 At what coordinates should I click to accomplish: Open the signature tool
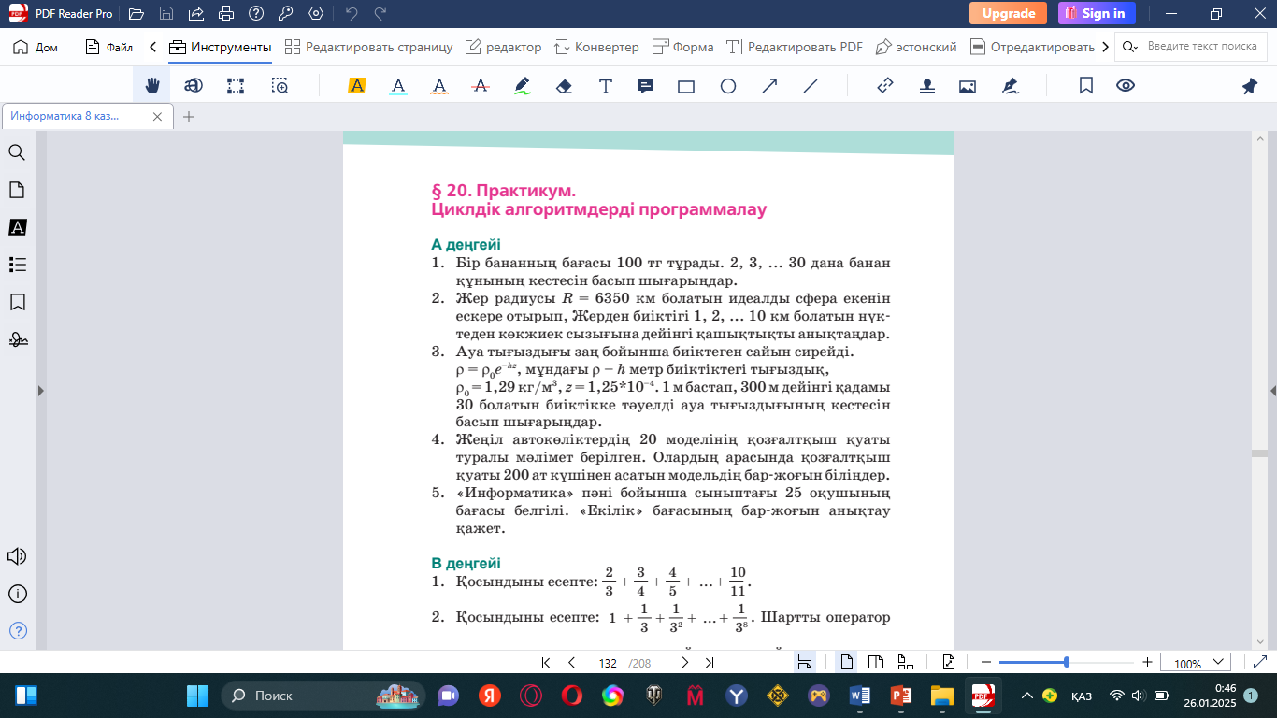point(1010,86)
